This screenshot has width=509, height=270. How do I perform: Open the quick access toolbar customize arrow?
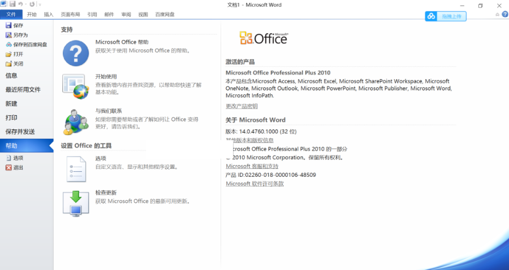coord(40,5)
